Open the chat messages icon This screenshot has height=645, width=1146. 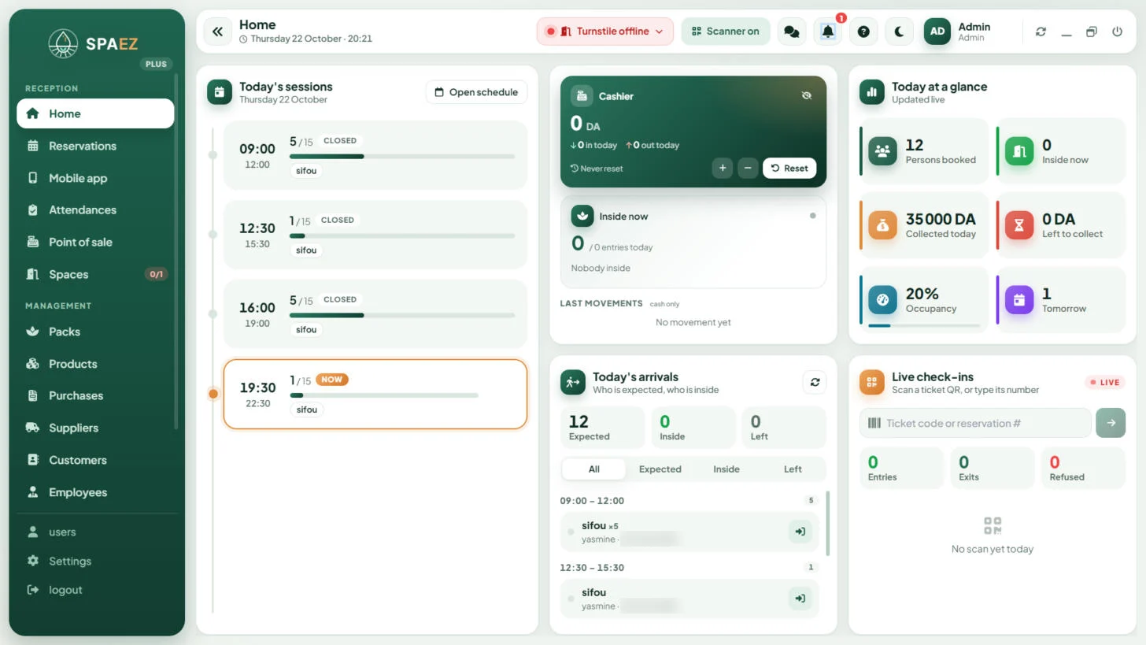(792, 32)
